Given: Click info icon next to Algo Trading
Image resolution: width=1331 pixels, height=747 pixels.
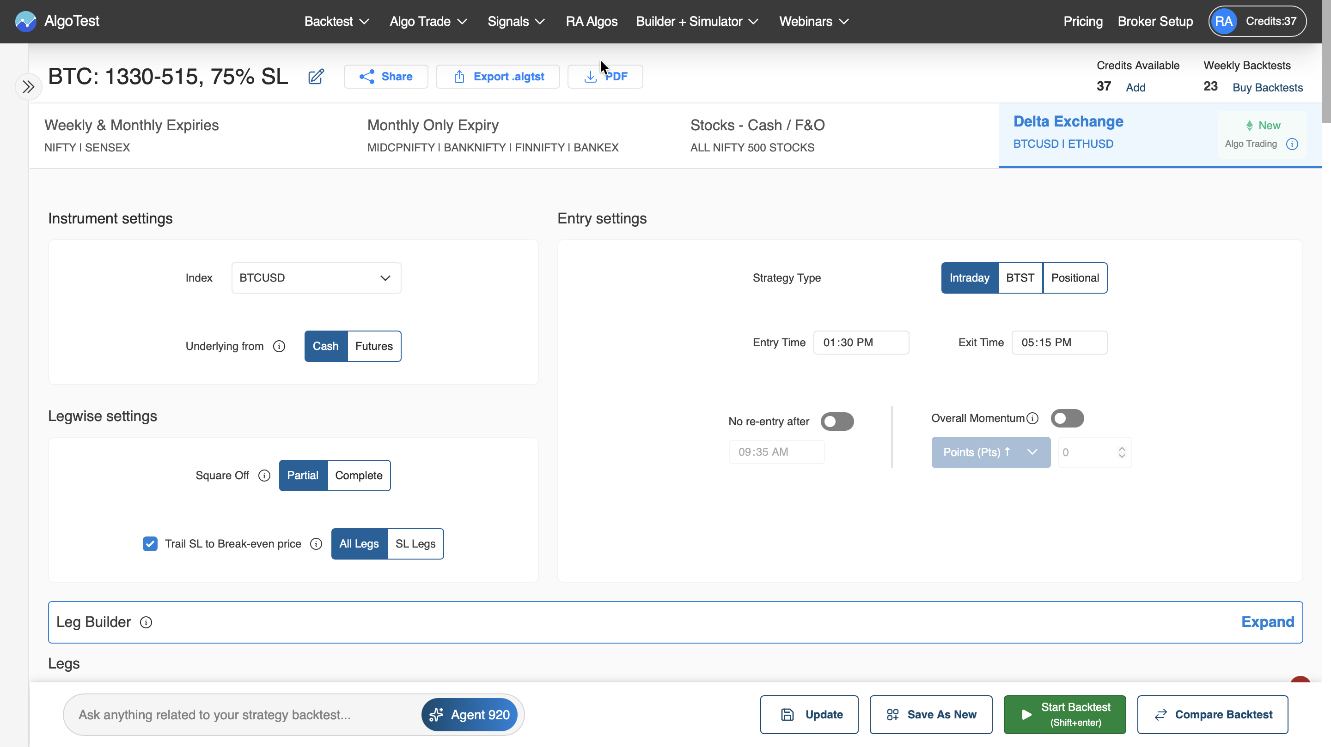Looking at the screenshot, I should click(x=1292, y=144).
